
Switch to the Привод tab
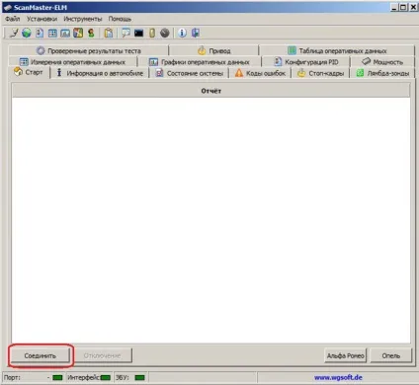point(214,50)
